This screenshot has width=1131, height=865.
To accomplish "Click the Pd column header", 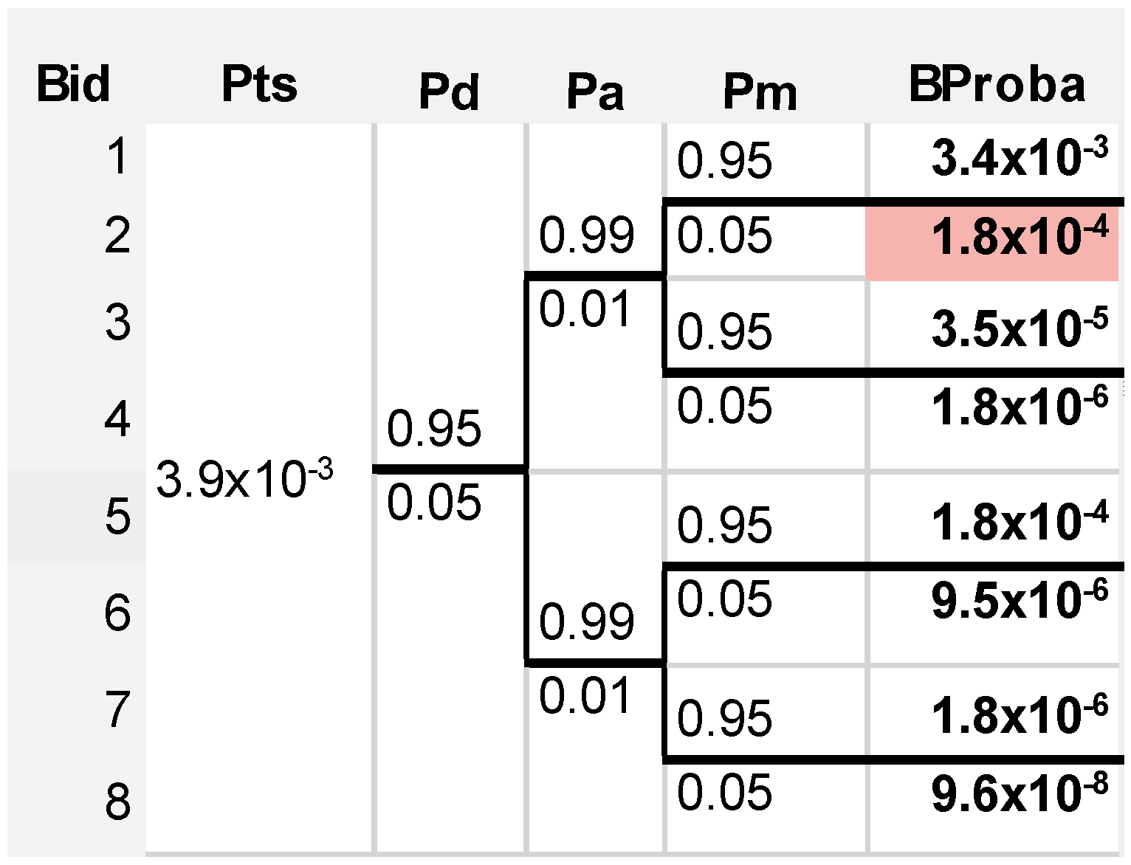I will (x=449, y=92).
